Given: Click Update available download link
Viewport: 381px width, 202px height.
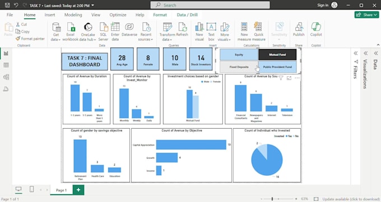Looking at the screenshot, I should tap(351, 199).
